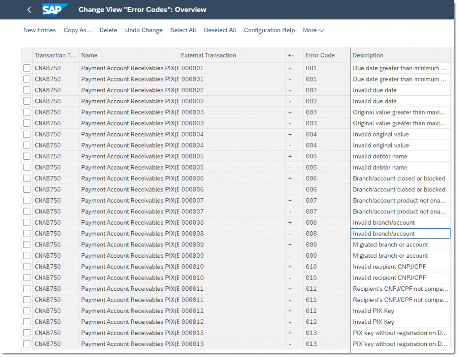The width and height of the screenshot is (458, 357).
Task: Open Copy As... action
Action: [x=77, y=30]
